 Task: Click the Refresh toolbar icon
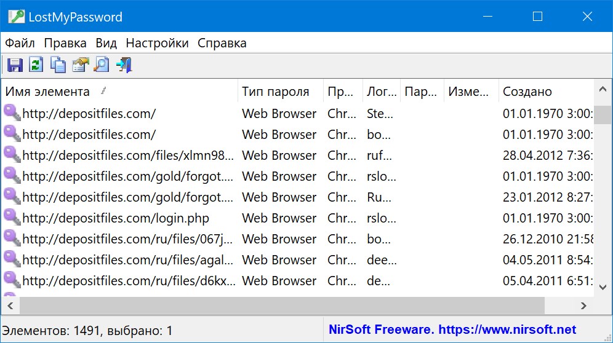[x=36, y=65]
